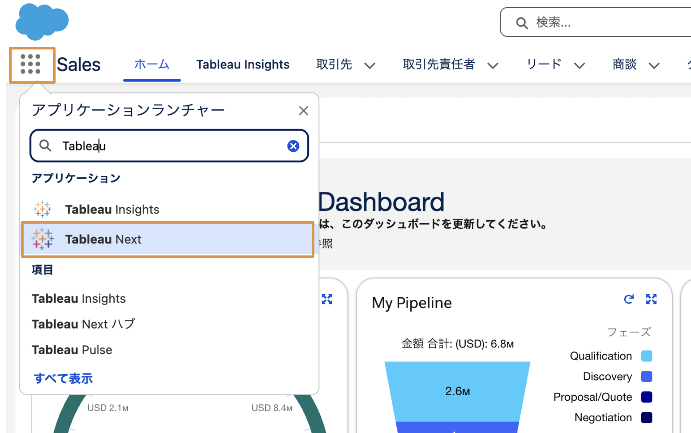Open the 商談 tab dropdown chevron

(x=654, y=65)
